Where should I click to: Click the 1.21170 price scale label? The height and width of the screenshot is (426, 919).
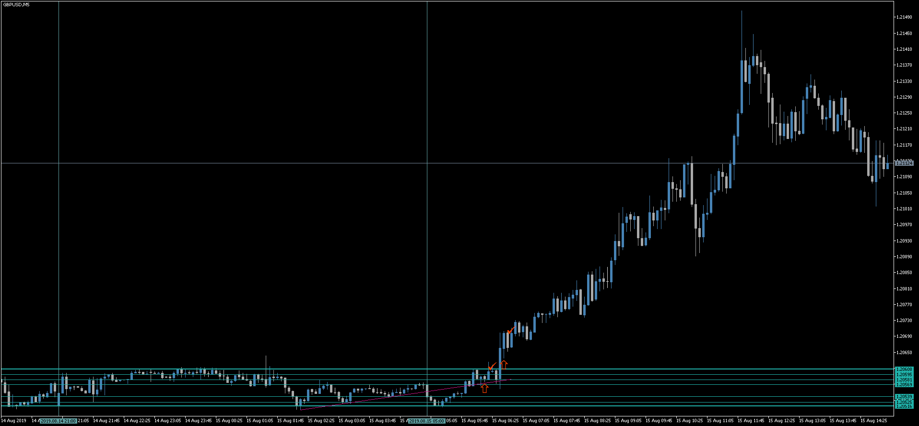(904, 145)
